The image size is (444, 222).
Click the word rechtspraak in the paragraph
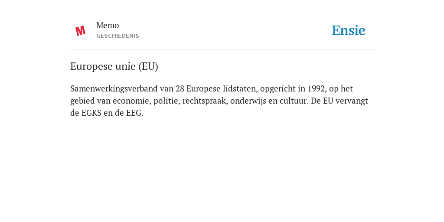[205, 101]
